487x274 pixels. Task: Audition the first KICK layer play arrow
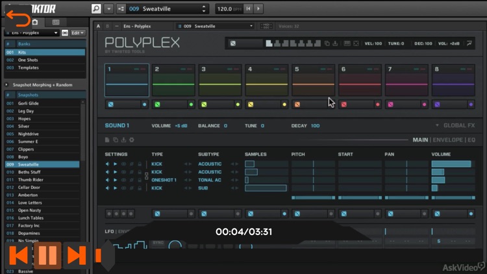[x=116, y=164]
